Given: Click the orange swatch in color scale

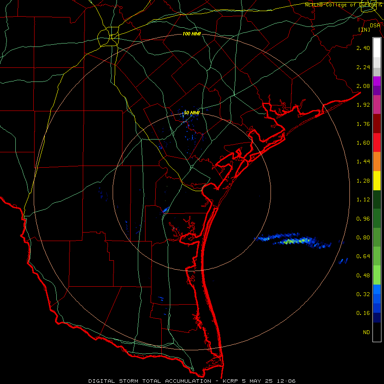Looking at the screenshot, I should click(x=377, y=162).
